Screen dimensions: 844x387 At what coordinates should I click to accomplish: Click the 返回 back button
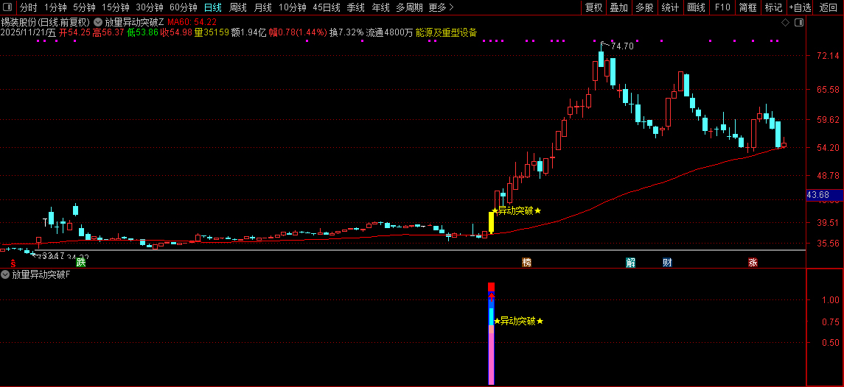click(829, 7)
